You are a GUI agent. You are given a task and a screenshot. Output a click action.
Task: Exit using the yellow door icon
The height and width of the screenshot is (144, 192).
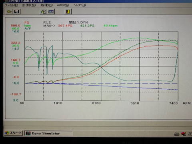point(68,12)
